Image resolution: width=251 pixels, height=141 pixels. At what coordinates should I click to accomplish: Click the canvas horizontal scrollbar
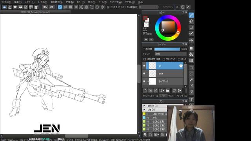coord(76,136)
